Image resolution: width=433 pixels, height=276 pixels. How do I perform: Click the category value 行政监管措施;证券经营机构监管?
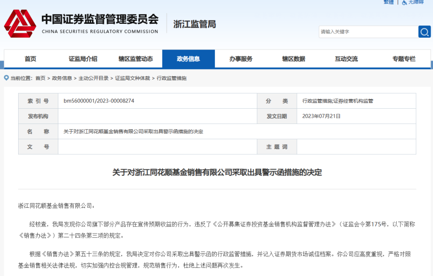coord(338,101)
